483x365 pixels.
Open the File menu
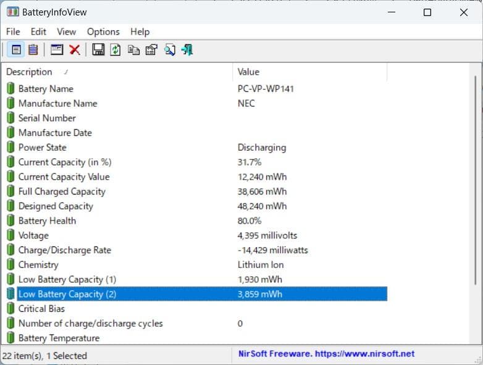13,31
